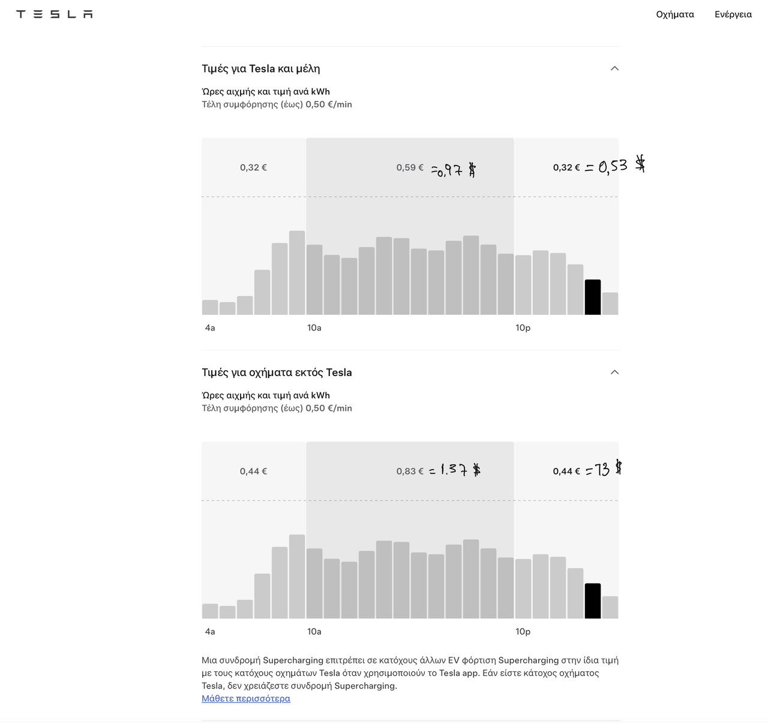Click Ώρες αιχμής subtitle in the non-Tesla section
Screen dimensions: 768x724
266,396
